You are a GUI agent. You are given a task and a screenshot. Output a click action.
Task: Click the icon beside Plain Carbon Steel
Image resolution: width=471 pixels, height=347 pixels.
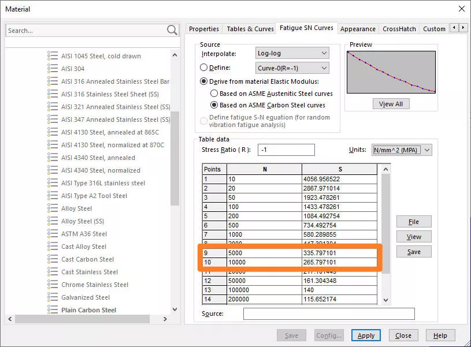tap(52, 310)
